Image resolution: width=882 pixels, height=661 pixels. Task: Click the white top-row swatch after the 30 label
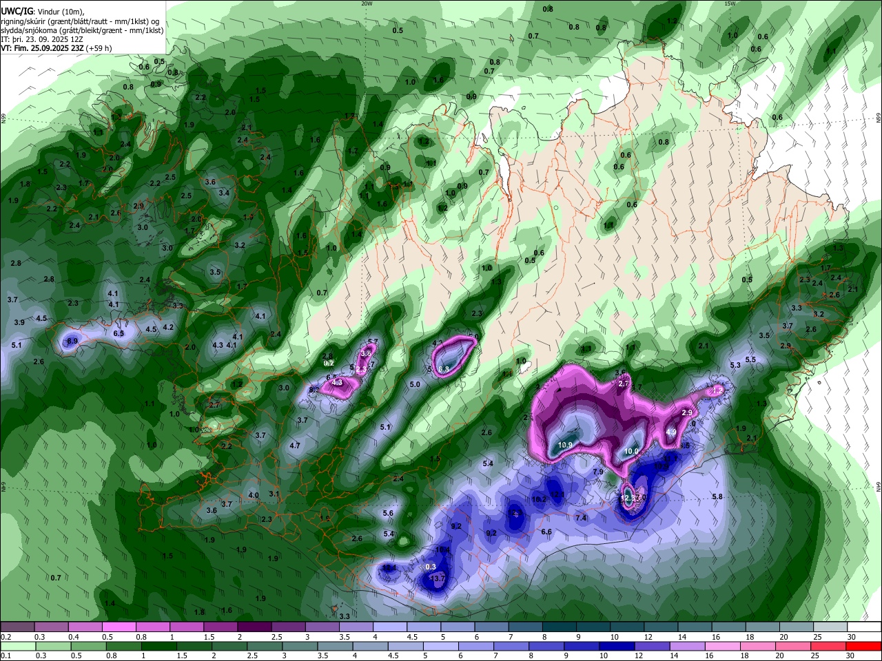point(864,627)
